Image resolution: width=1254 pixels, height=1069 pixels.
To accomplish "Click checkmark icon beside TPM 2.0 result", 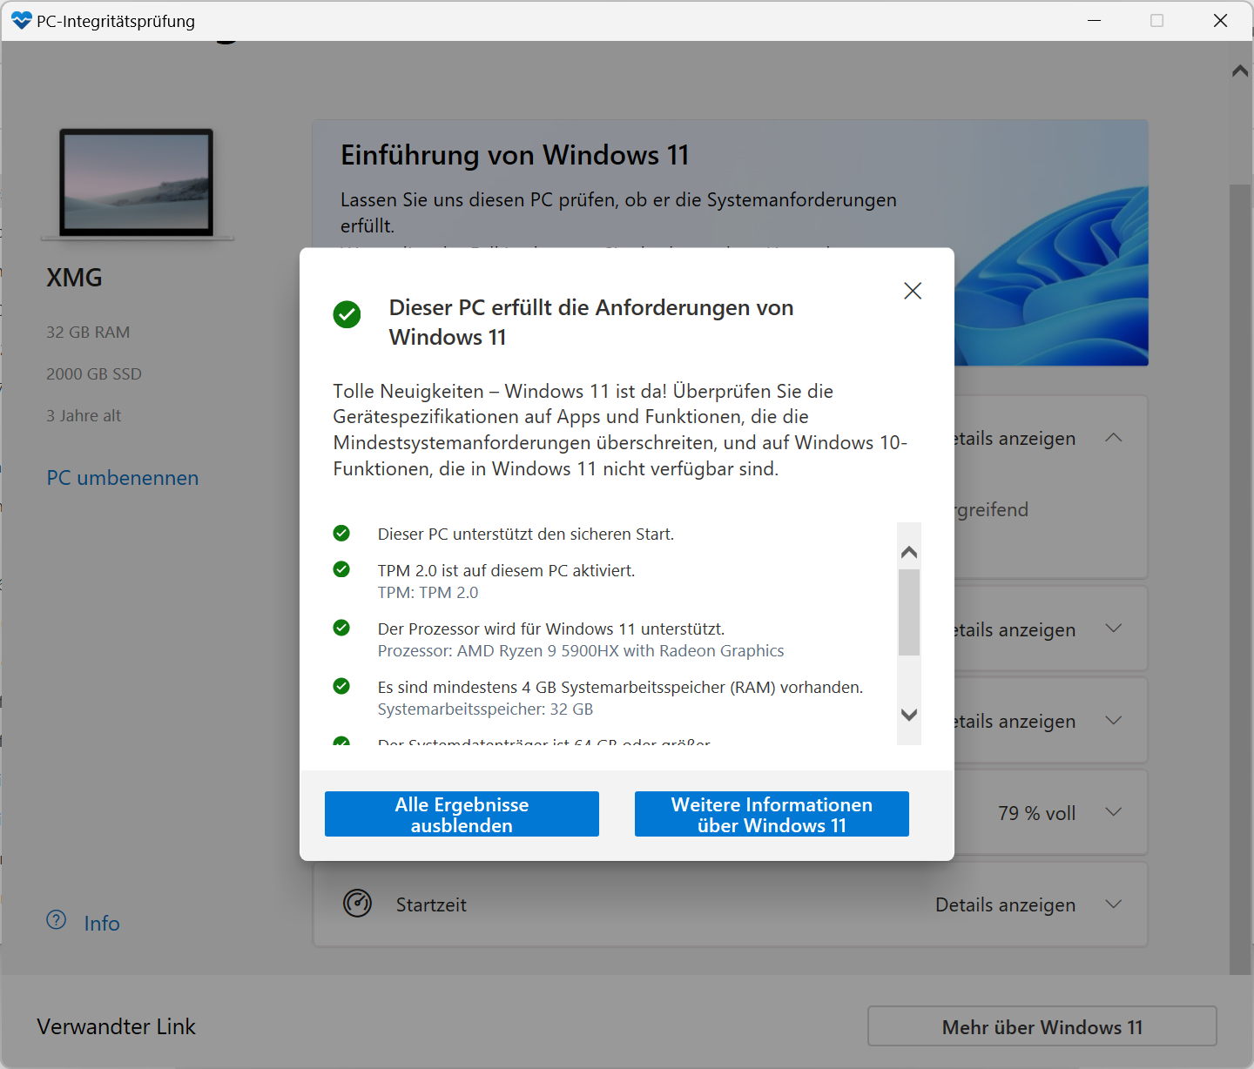I will coord(341,569).
